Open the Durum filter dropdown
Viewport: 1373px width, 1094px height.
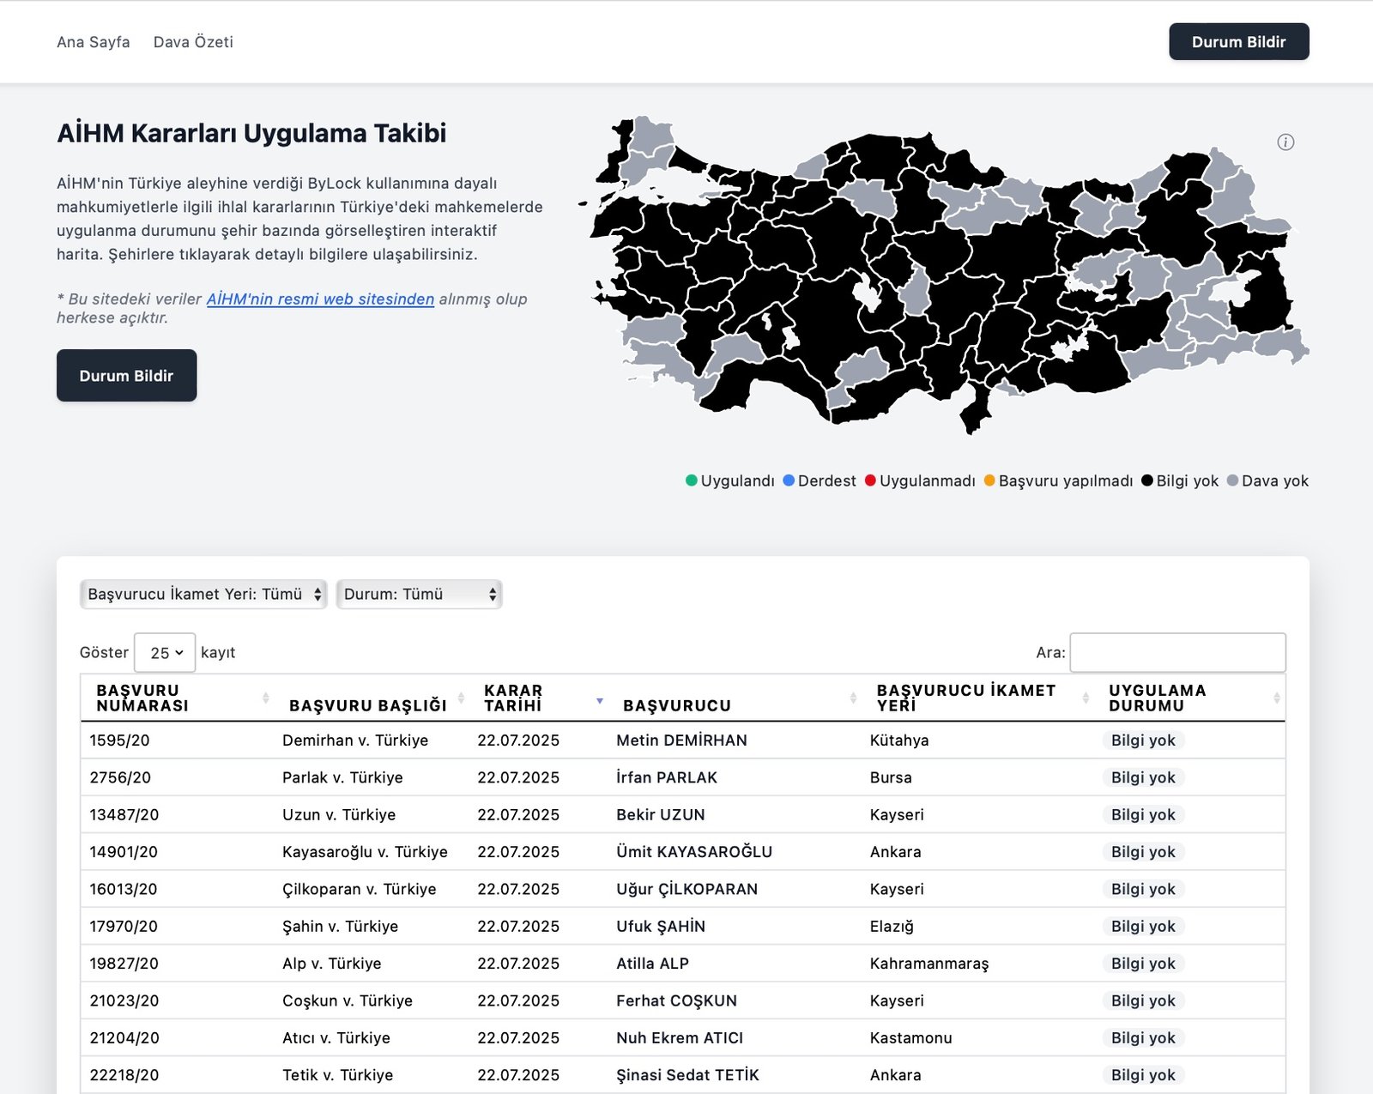tap(419, 595)
